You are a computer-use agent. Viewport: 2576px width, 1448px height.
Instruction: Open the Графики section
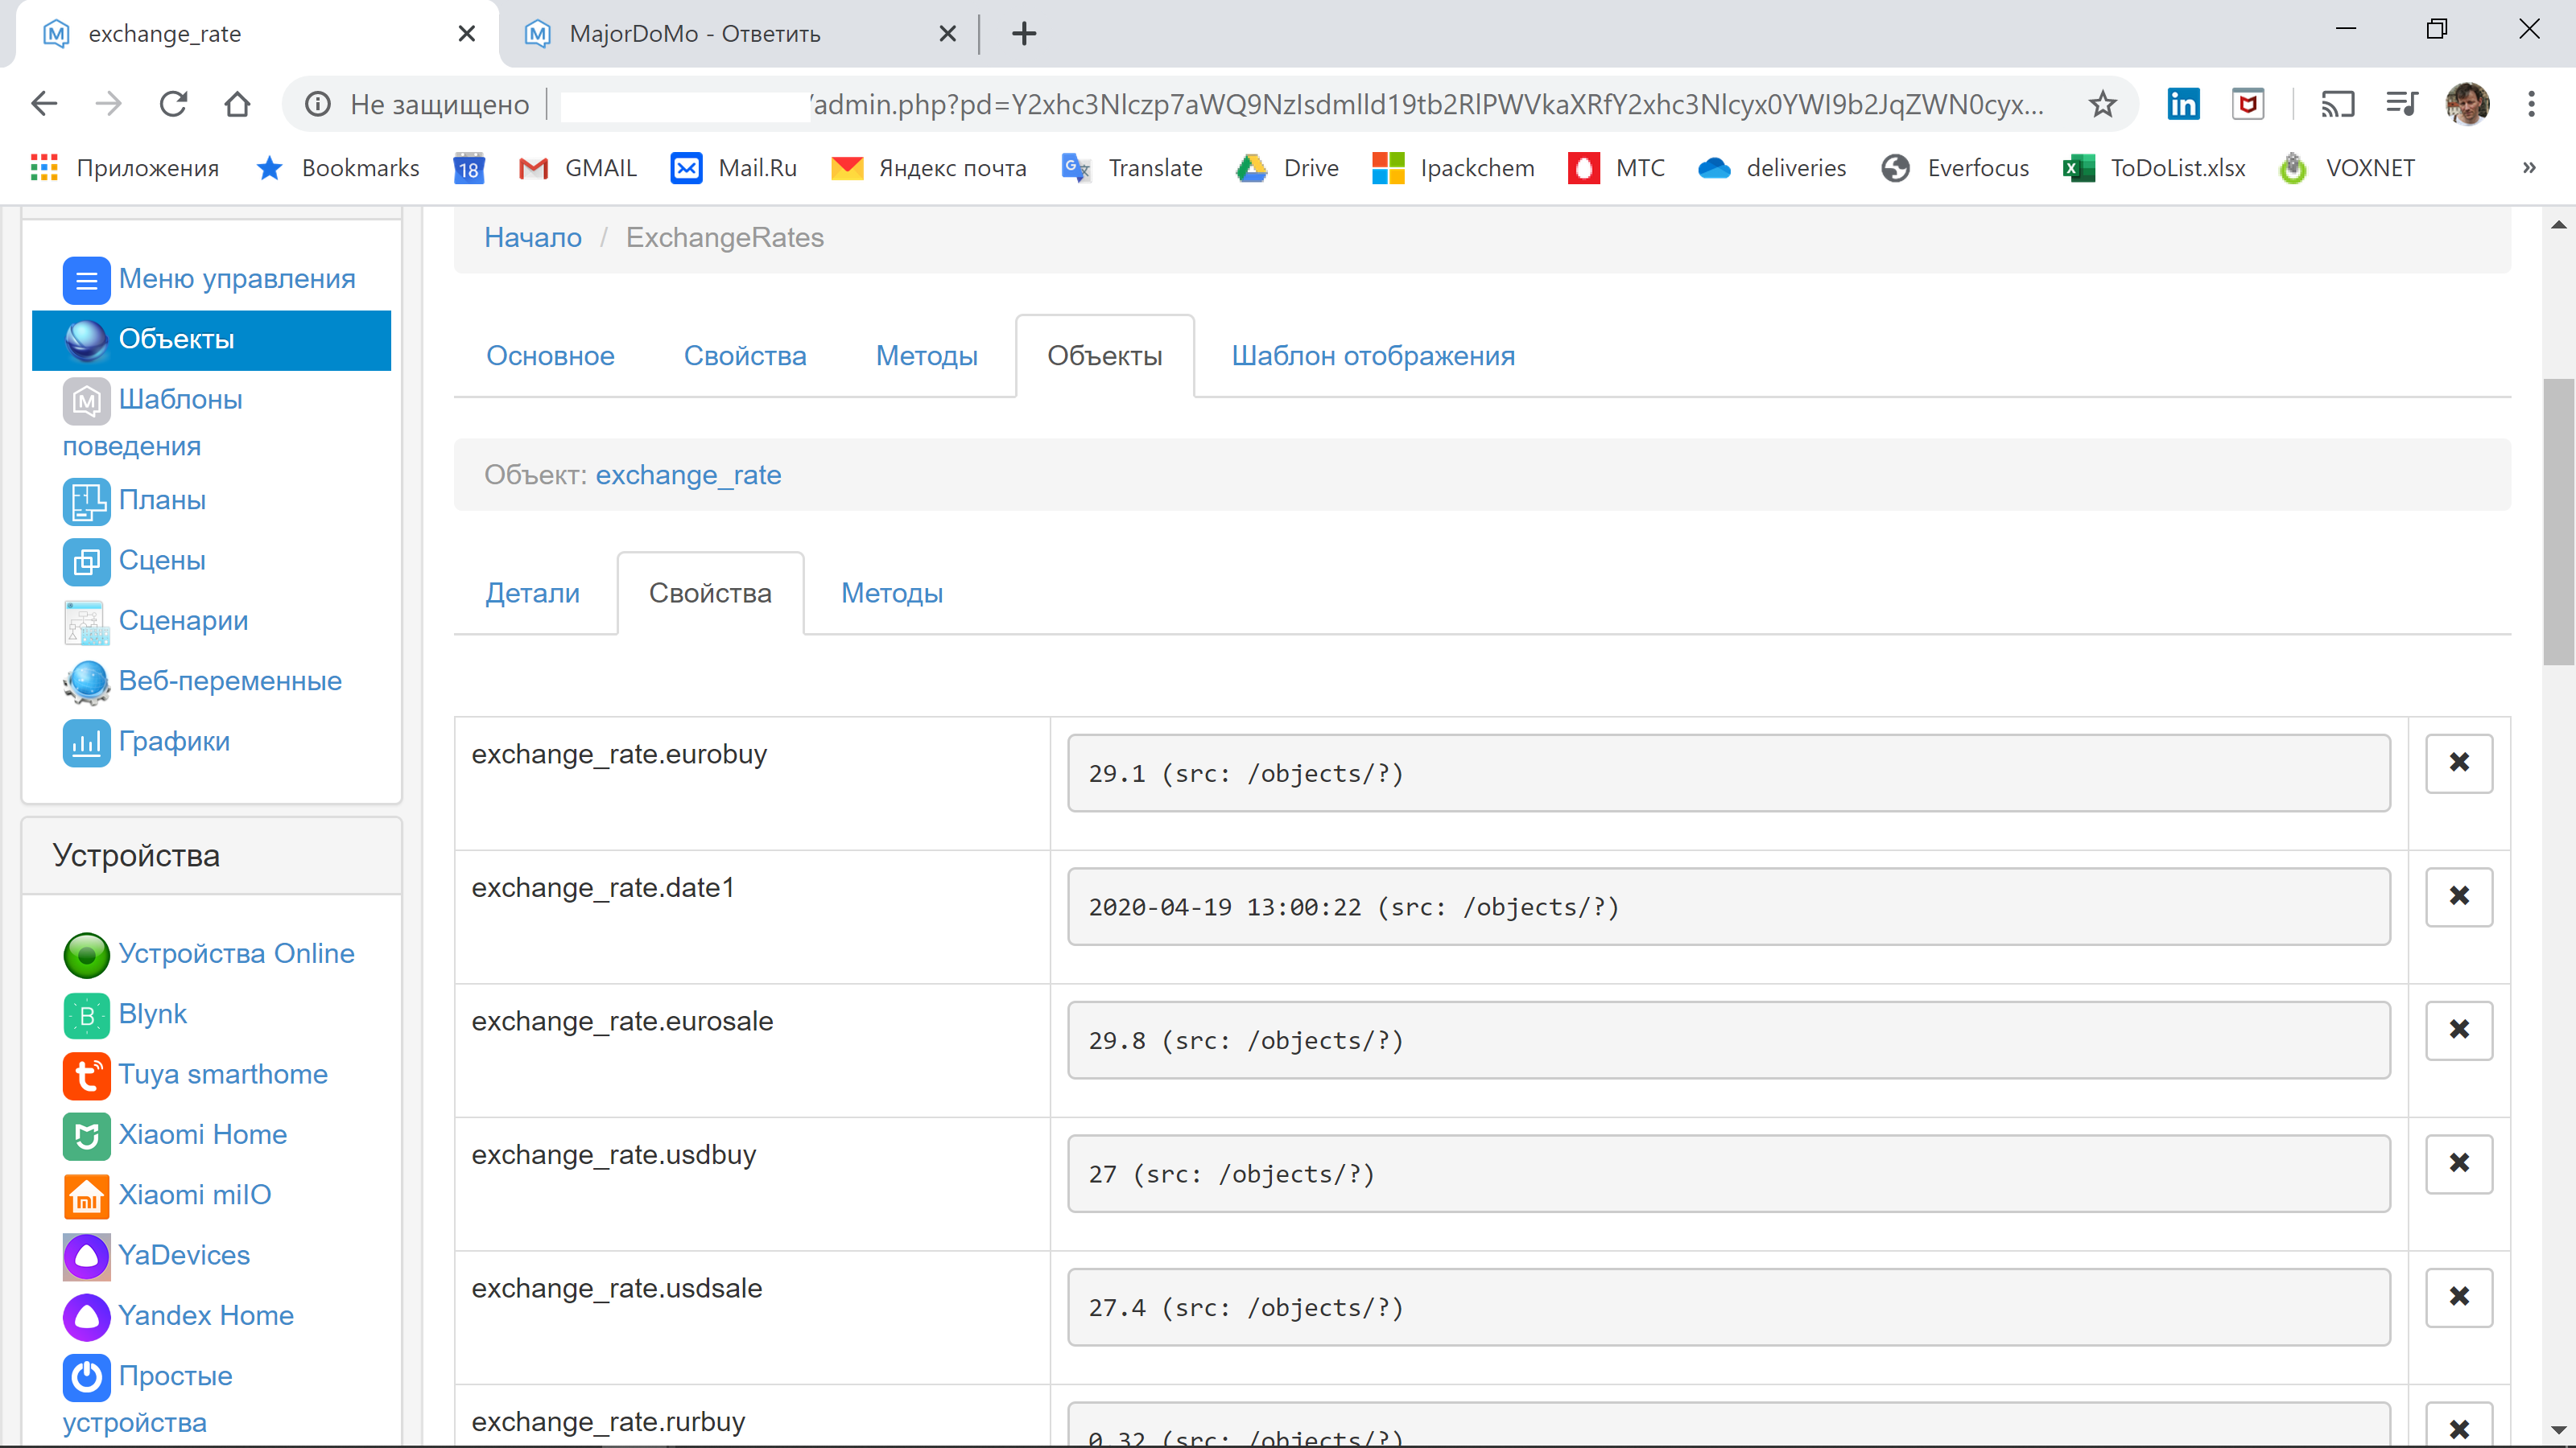click(174, 740)
